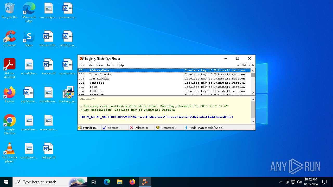Select the radiopc.rtf file icon

click(48, 151)
